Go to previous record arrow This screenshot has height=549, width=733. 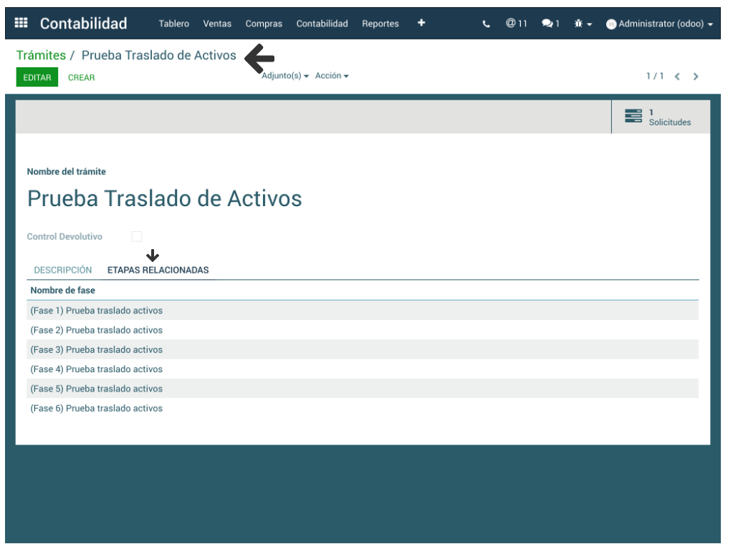pyautogui.click(x=677, y=77)
